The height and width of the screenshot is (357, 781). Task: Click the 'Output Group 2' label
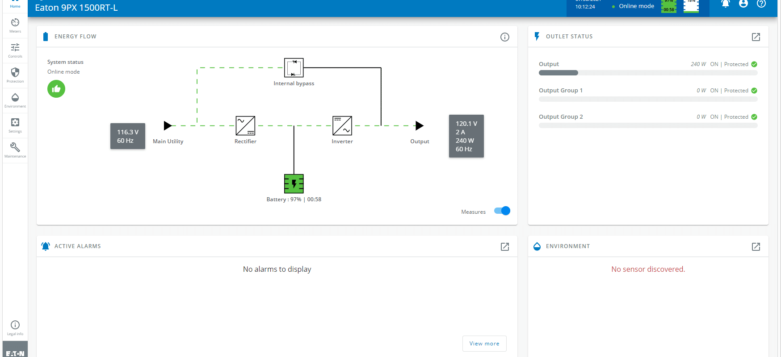(x=561, y=117)
